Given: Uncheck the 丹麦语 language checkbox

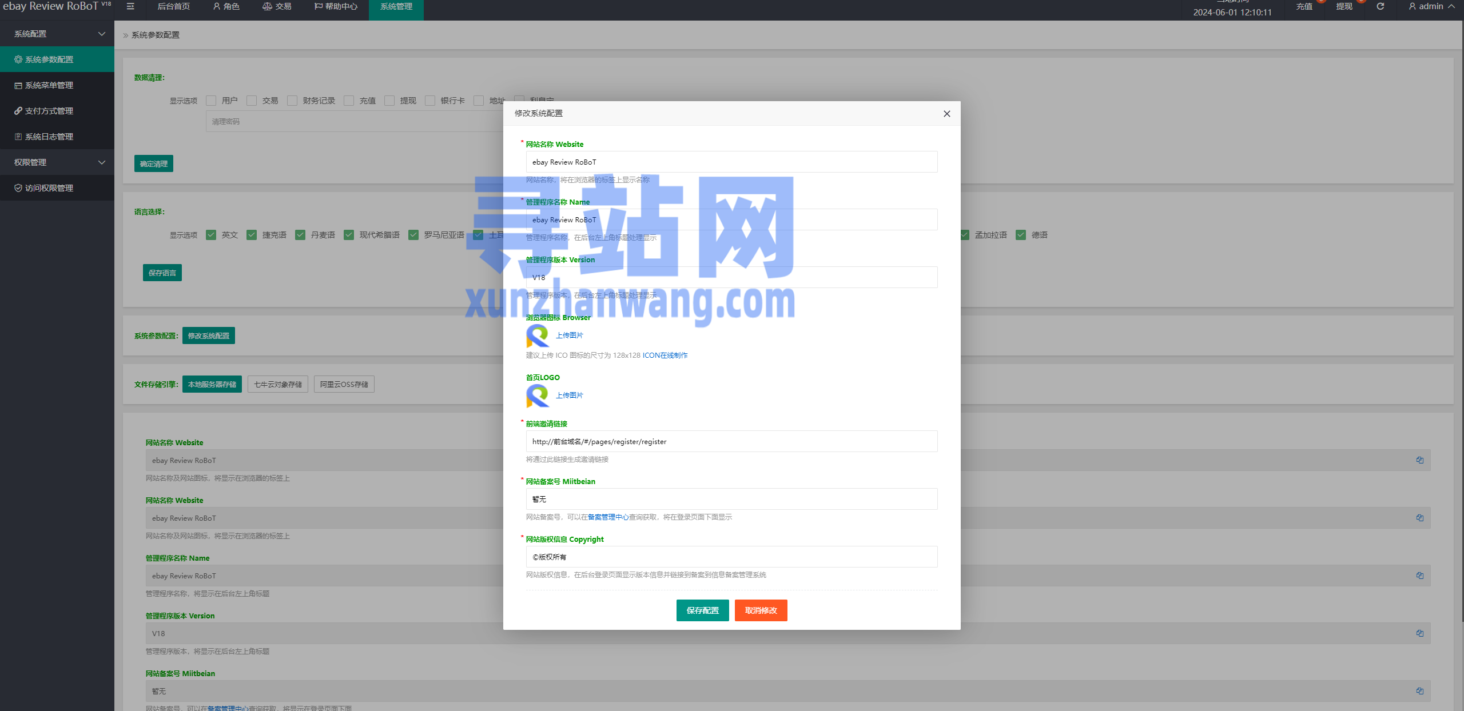Looking at the screenshot, I should pos(300,235).
